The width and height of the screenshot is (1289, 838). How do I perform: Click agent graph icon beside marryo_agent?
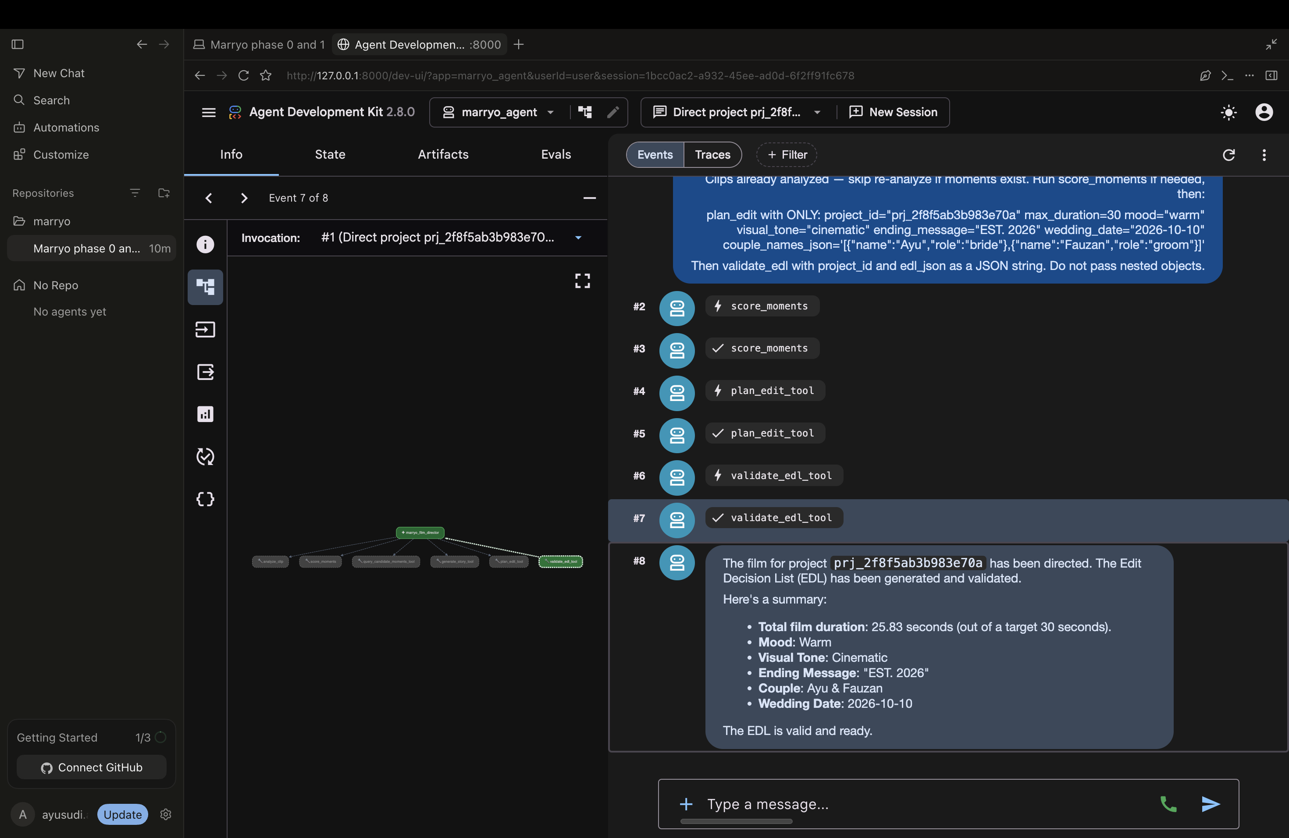585,112
